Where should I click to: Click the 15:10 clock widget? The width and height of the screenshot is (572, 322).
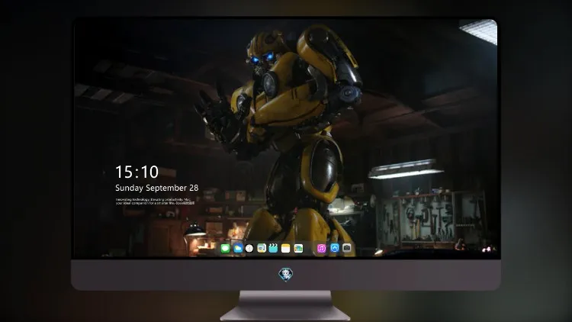[x=137, y=172]
